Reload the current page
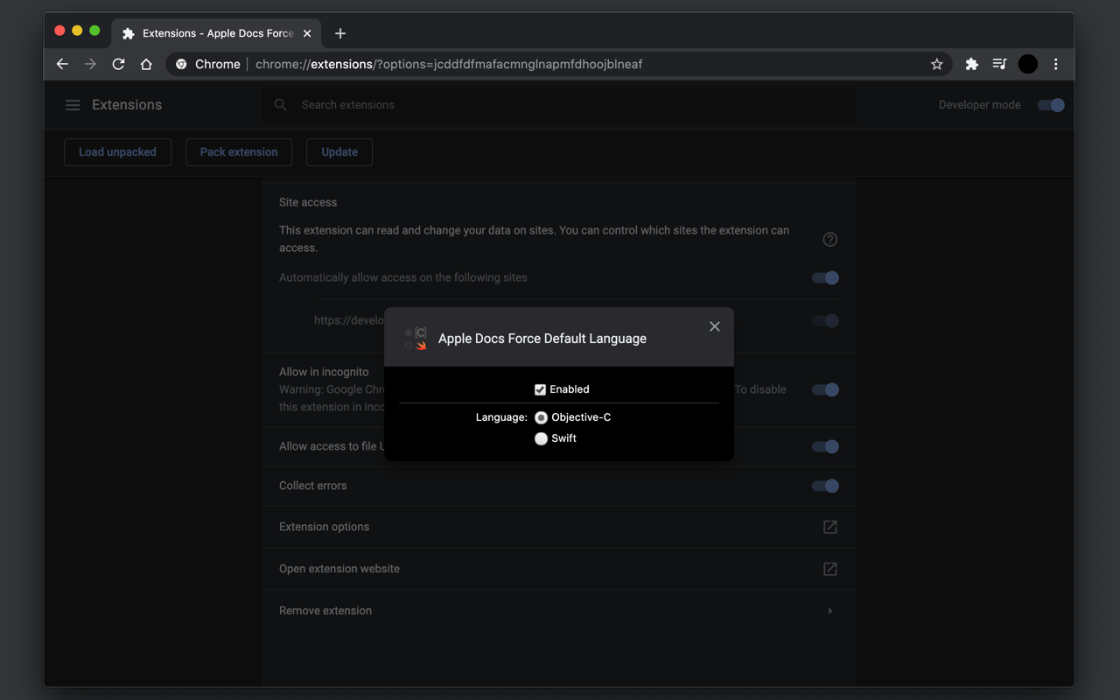The image size is (1120, 700). (x=118, y=64)
